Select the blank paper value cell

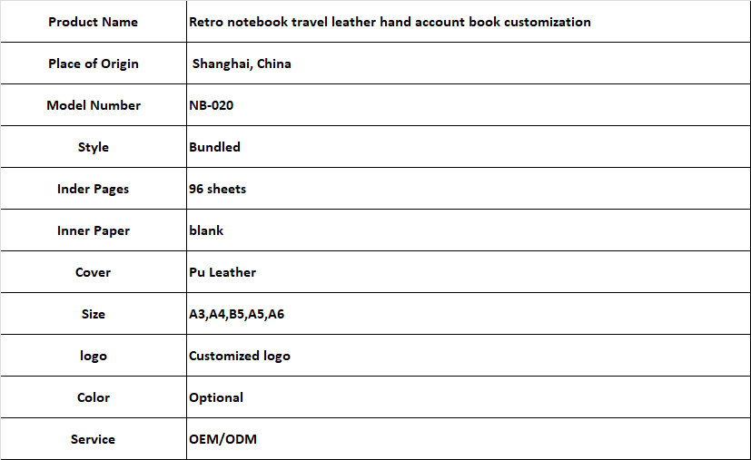tap(206, 230)
